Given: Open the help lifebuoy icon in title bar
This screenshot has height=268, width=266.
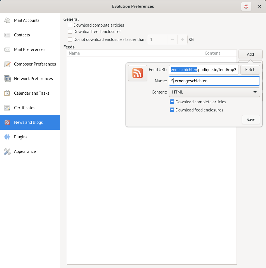Looking at the screenshot, I should (246, 6).
